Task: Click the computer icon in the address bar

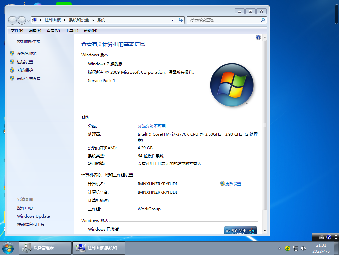Action: 34,20
